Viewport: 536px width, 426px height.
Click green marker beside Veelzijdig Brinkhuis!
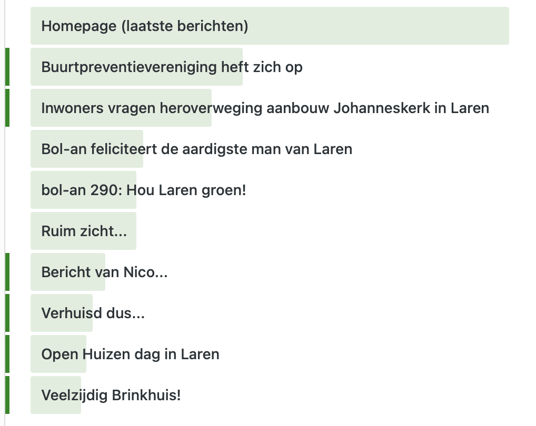pyautogui.click(x=7, y=395)
